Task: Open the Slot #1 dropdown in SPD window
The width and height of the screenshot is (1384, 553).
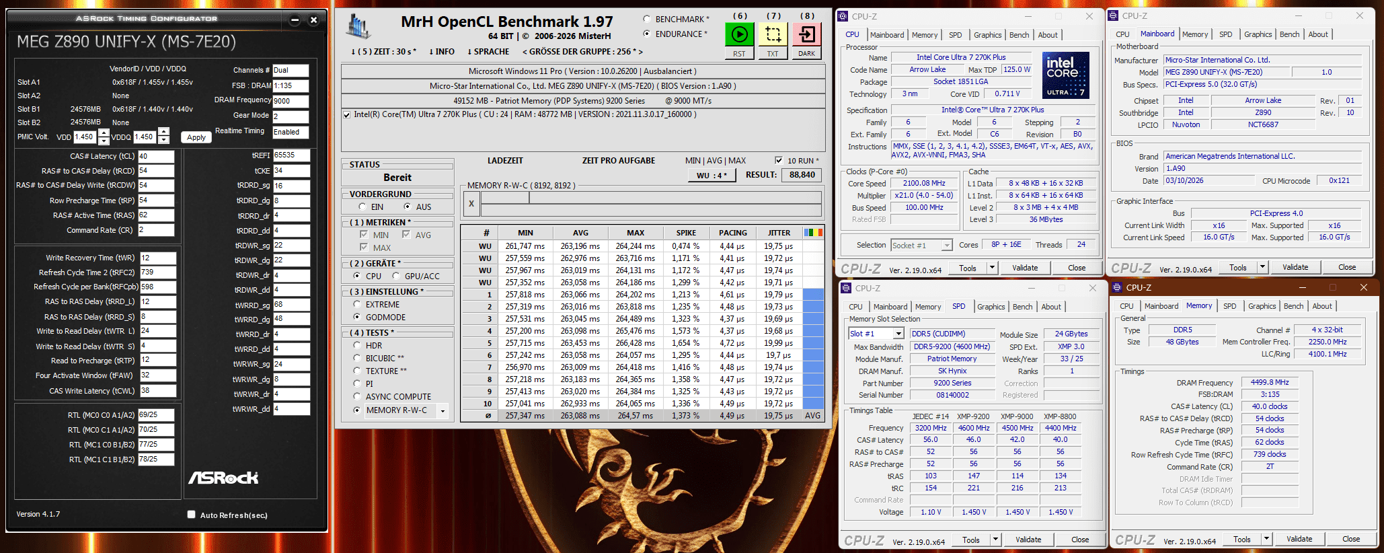Action: [898, 334]
